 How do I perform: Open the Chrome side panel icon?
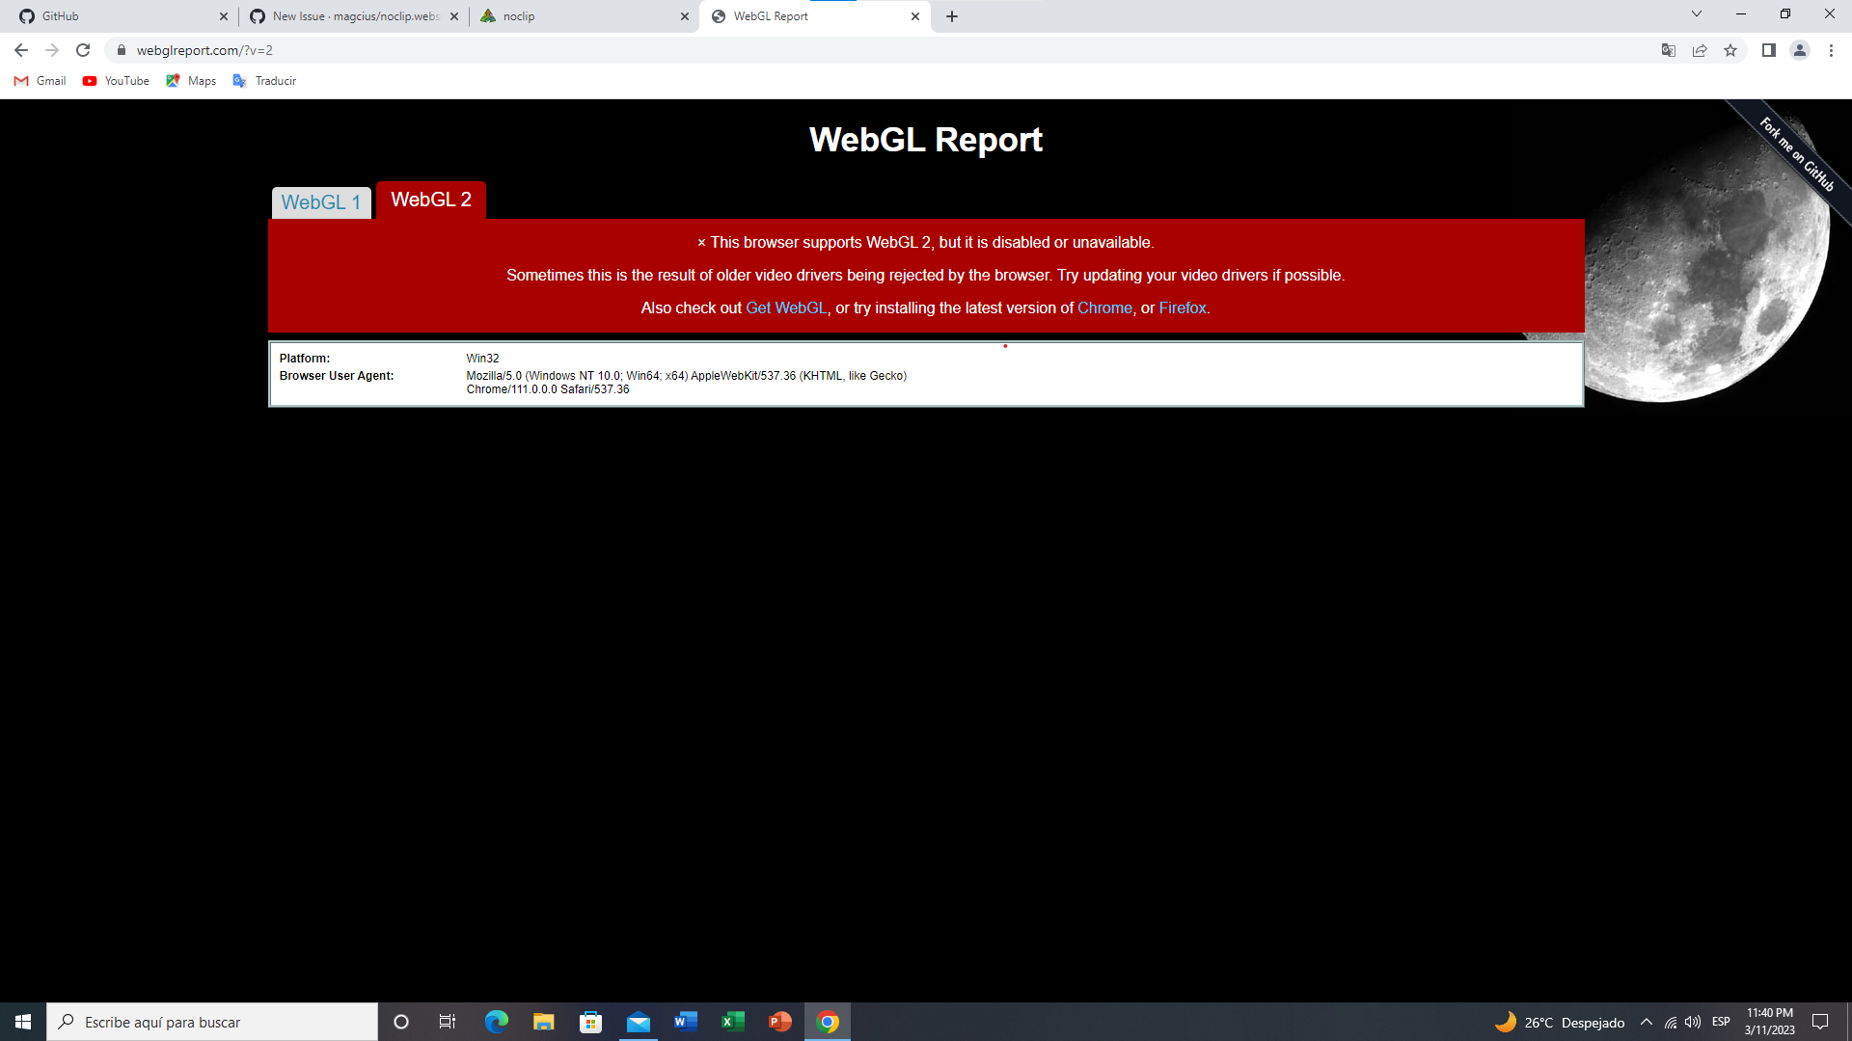tap(1768, 50)
